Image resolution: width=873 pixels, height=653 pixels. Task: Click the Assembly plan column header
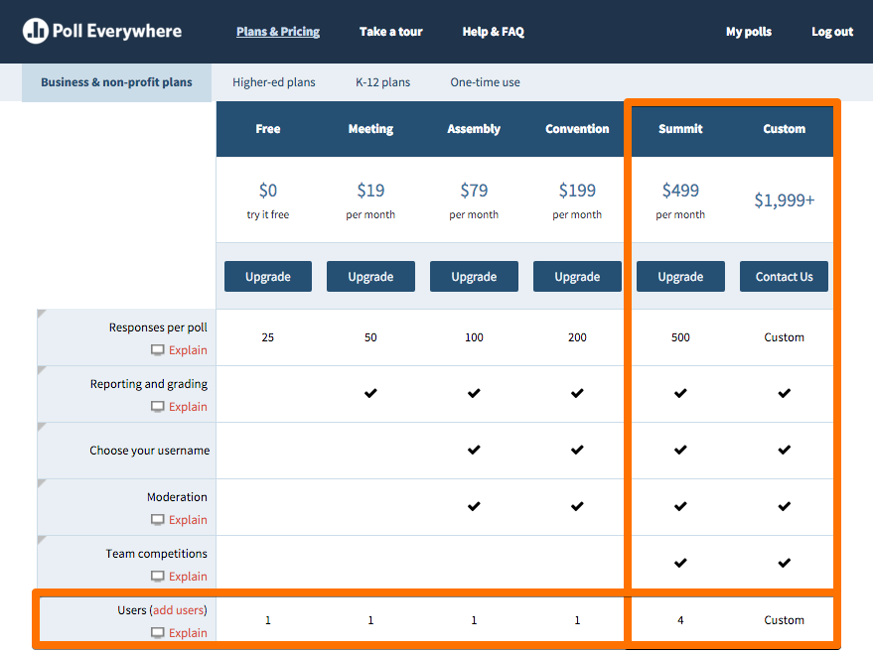[x=474, y=129]
